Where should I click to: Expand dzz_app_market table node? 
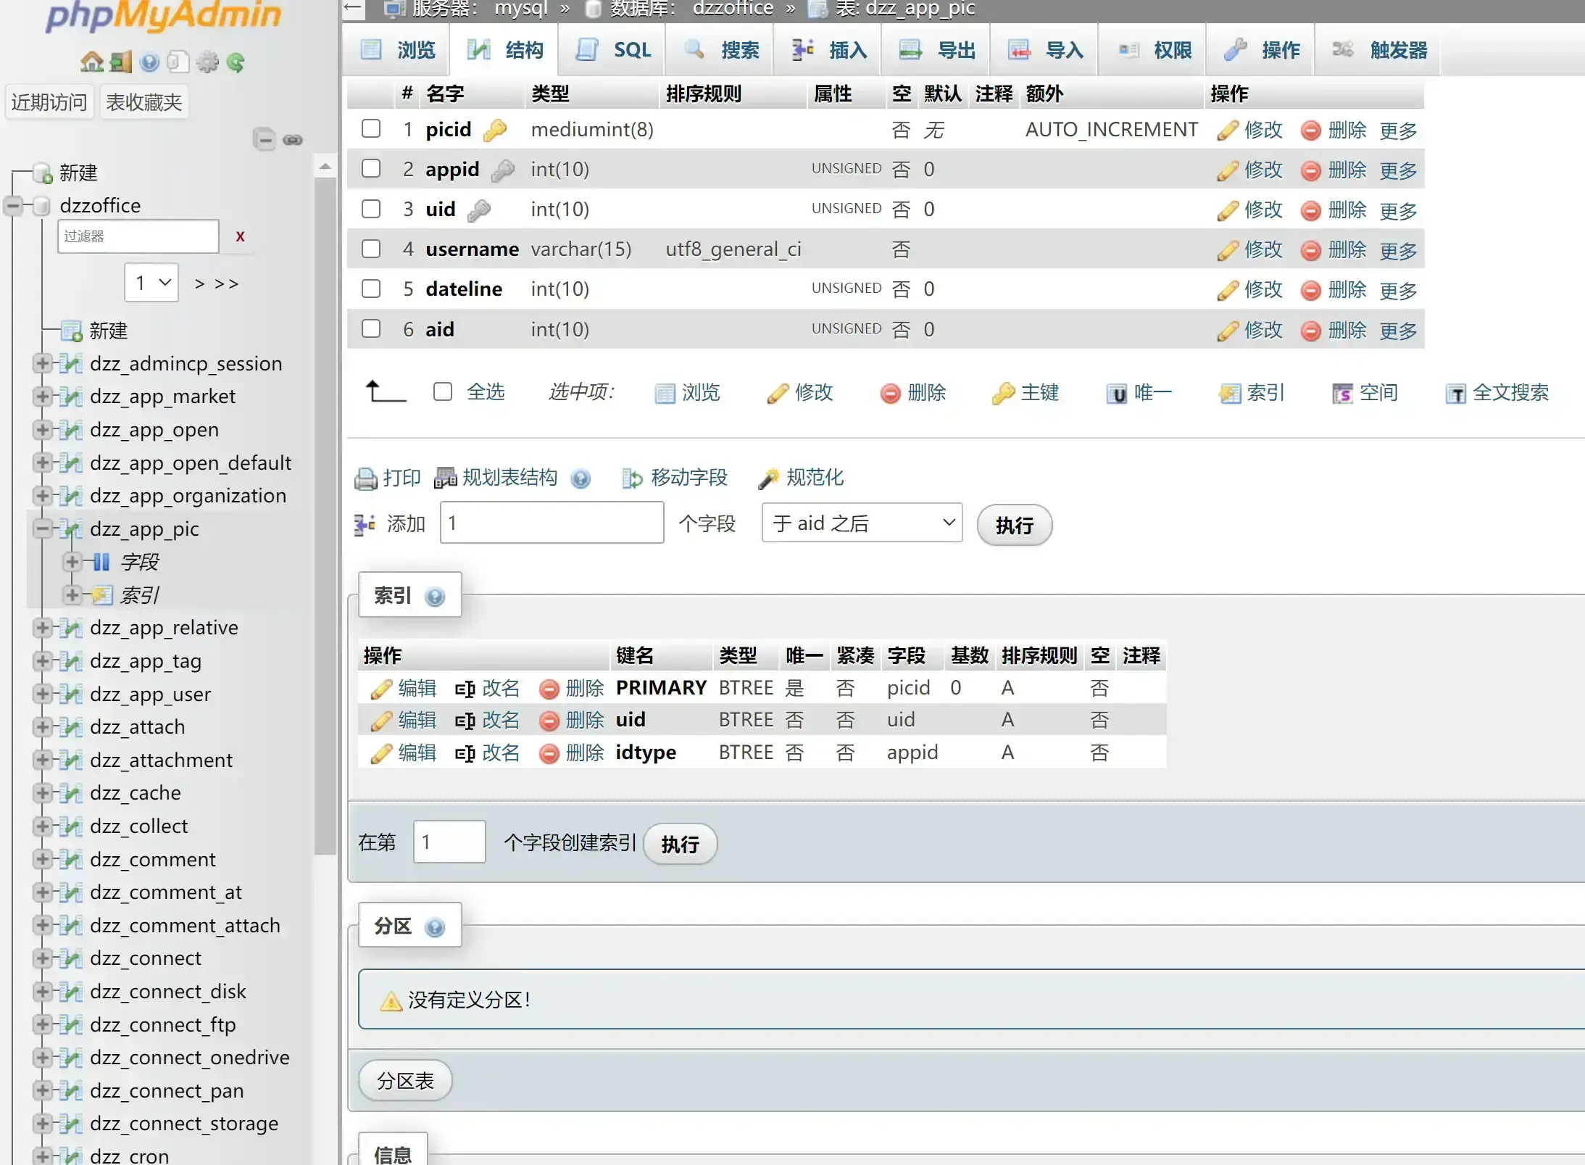point(42,396)
